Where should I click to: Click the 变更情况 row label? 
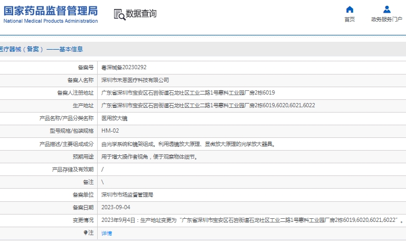[83, 220]
